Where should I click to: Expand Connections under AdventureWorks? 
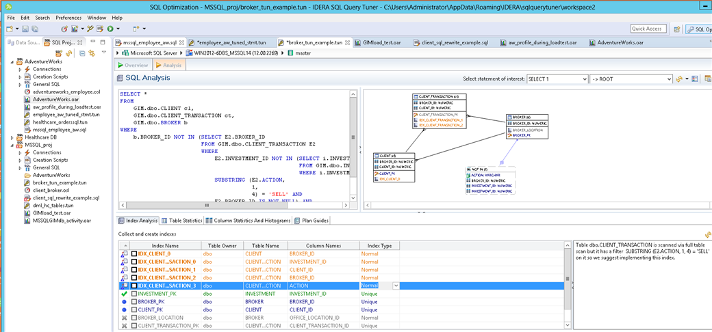pos(20,69)
